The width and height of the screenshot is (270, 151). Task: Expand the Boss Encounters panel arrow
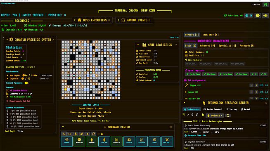(75, 20)
